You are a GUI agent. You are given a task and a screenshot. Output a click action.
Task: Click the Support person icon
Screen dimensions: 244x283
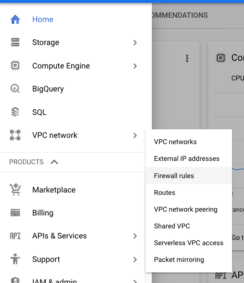point(15,259)
